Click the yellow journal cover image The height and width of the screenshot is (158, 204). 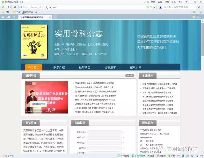tap(34, 42)
